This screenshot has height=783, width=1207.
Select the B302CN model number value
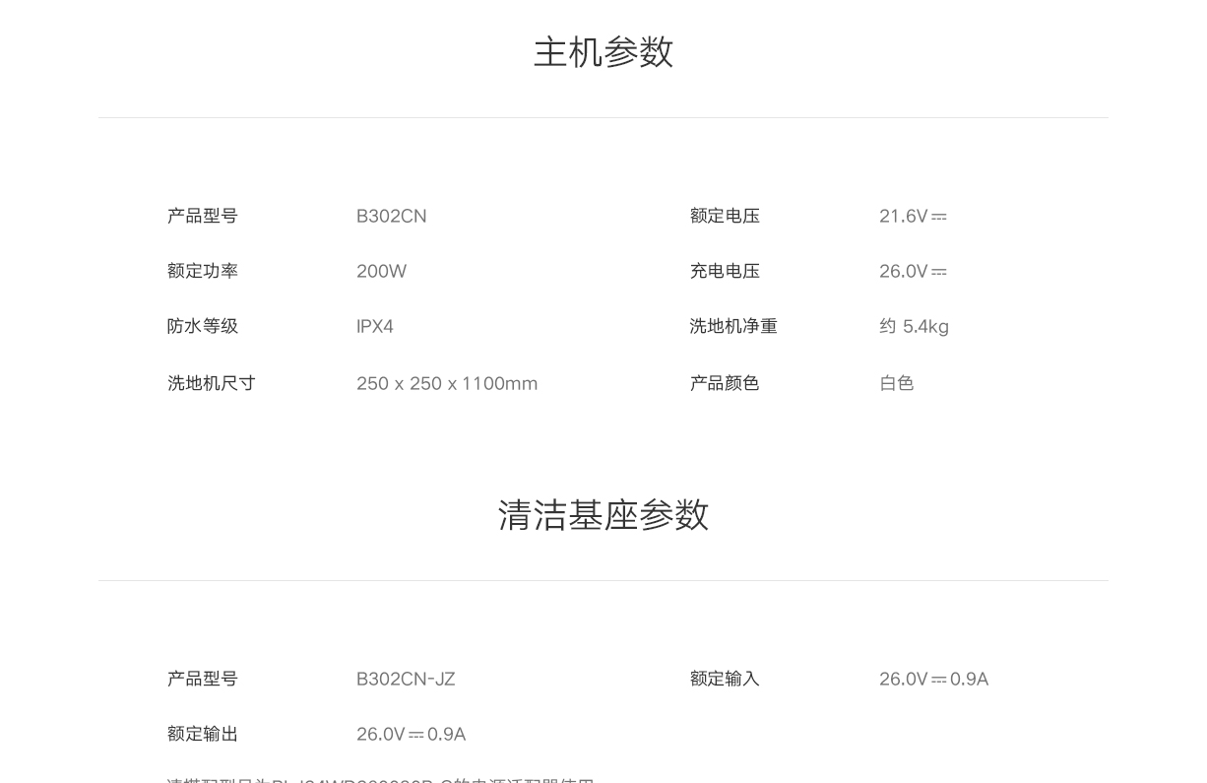tap(391, 217)
